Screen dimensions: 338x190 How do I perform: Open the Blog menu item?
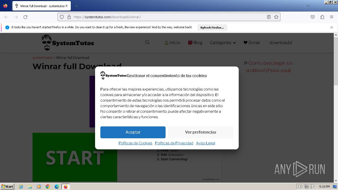pos(195,42)
